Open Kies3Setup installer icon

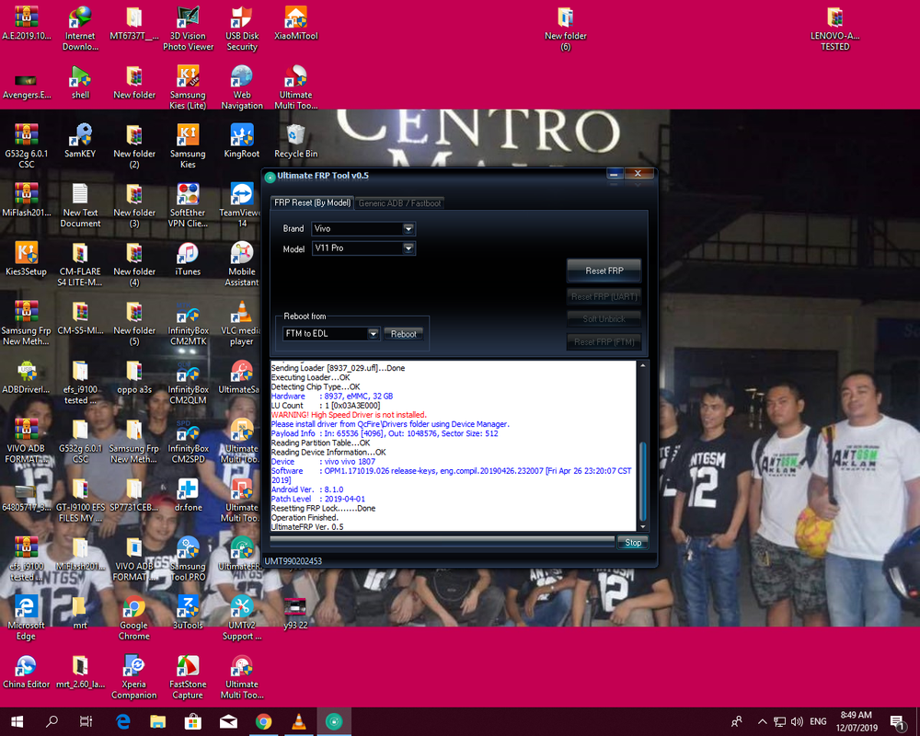pyautogui.click(x=27, y=259)
